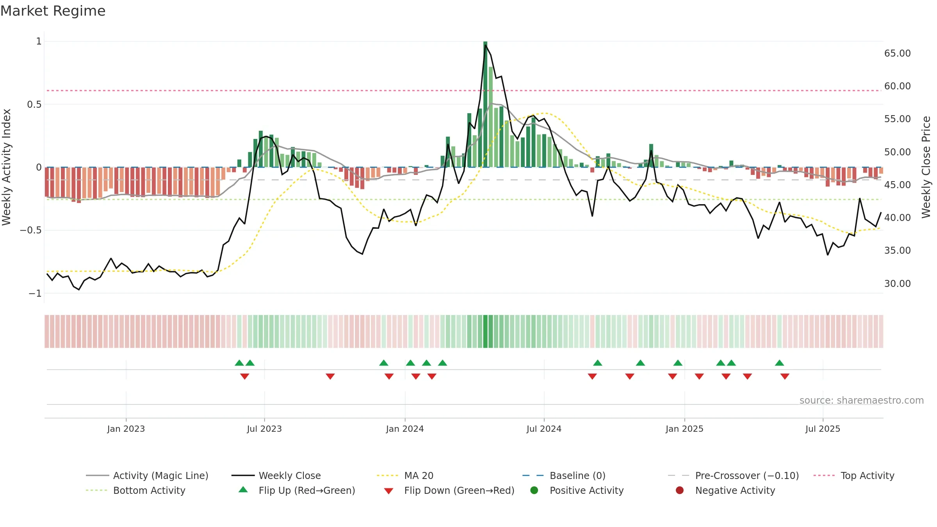Hide the MA 20 series via legend
This screenshot has height=527, width=937.
tap(405, 475)
